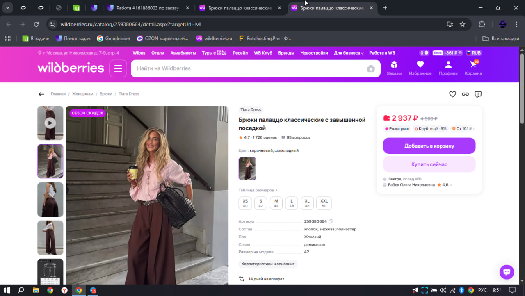The image size is (525, 296).
Task: Select size XL 48
Action: (307, 203)
